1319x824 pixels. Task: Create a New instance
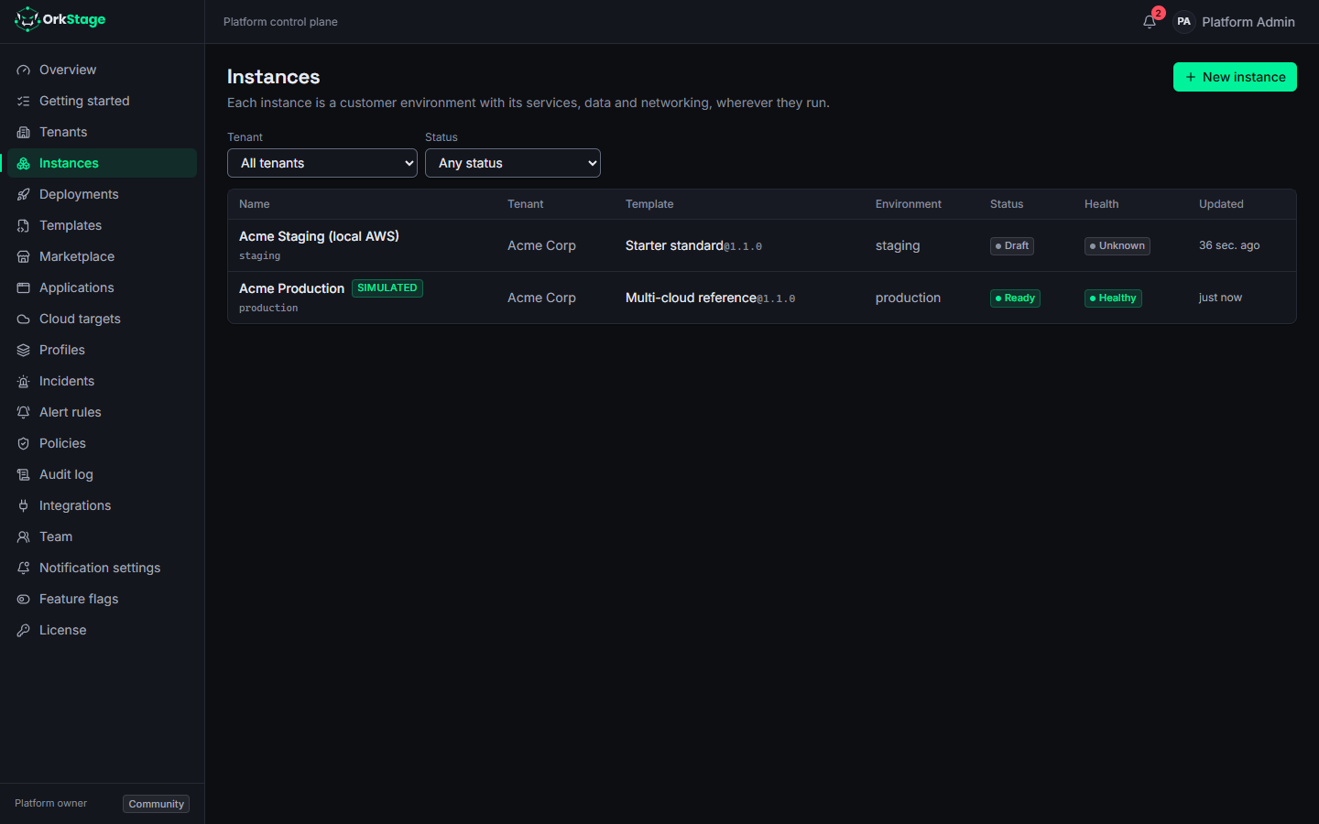tap(1235, 77)
